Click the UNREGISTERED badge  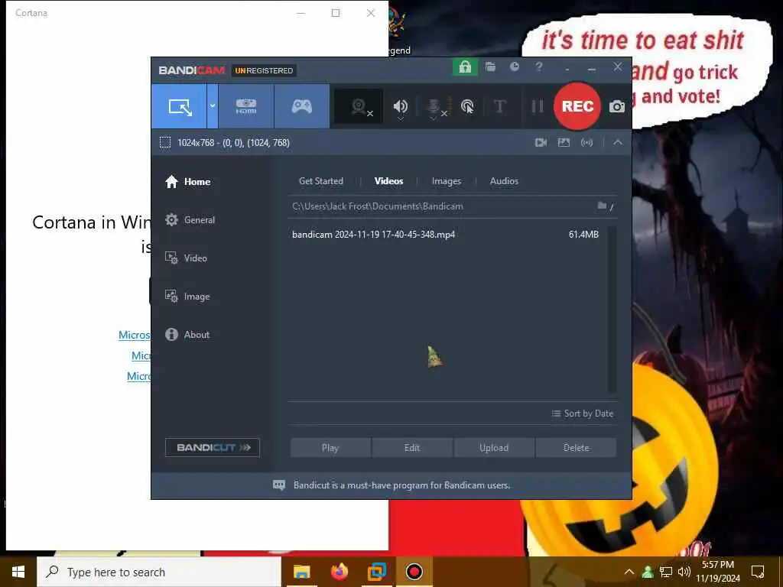(264, 71)
